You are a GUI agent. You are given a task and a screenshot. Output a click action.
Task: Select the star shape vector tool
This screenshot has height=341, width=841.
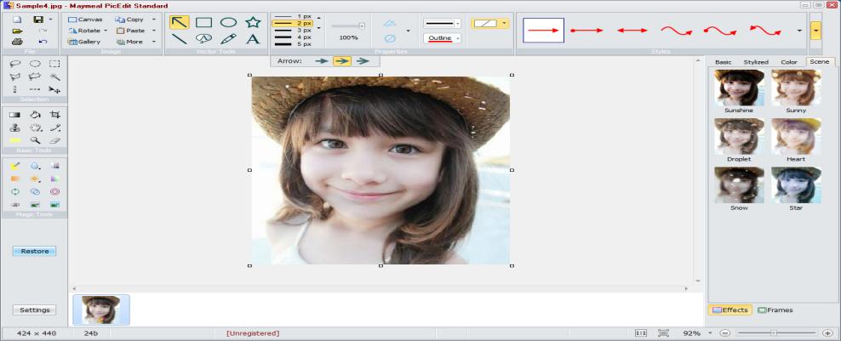point(252,23)
